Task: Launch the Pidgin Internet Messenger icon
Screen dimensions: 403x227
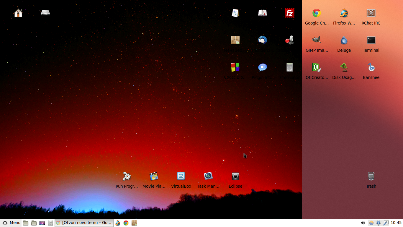Action: [x=262, y=68]
